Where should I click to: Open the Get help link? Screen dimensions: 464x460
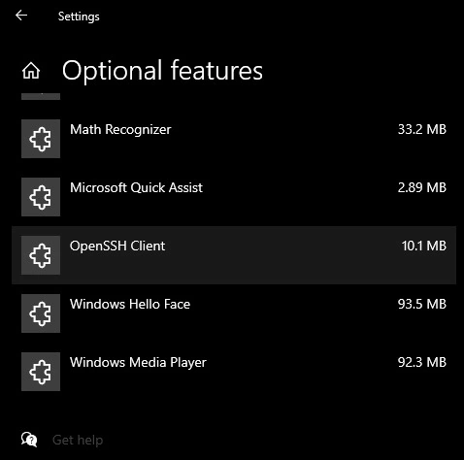[78, 441]
